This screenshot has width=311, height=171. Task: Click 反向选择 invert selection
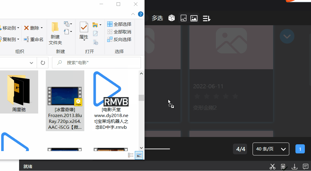[119, 39]
